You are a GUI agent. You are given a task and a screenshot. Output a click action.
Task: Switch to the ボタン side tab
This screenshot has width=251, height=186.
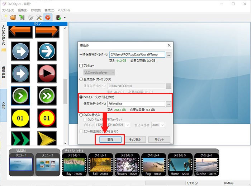point(4,106)
